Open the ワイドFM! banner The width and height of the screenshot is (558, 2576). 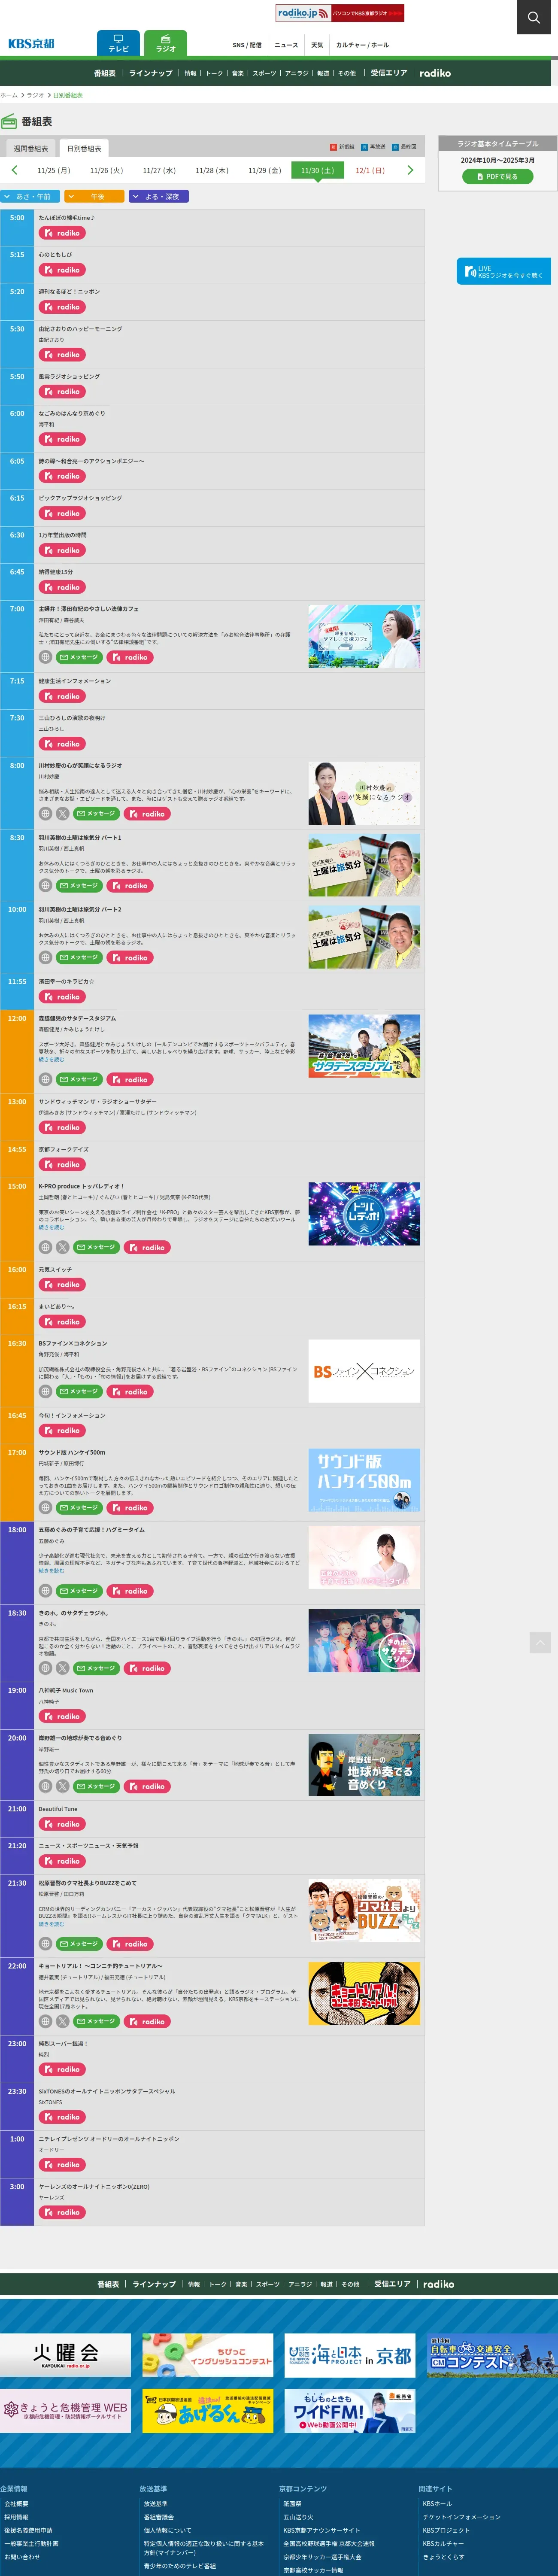click(349, 2411)
